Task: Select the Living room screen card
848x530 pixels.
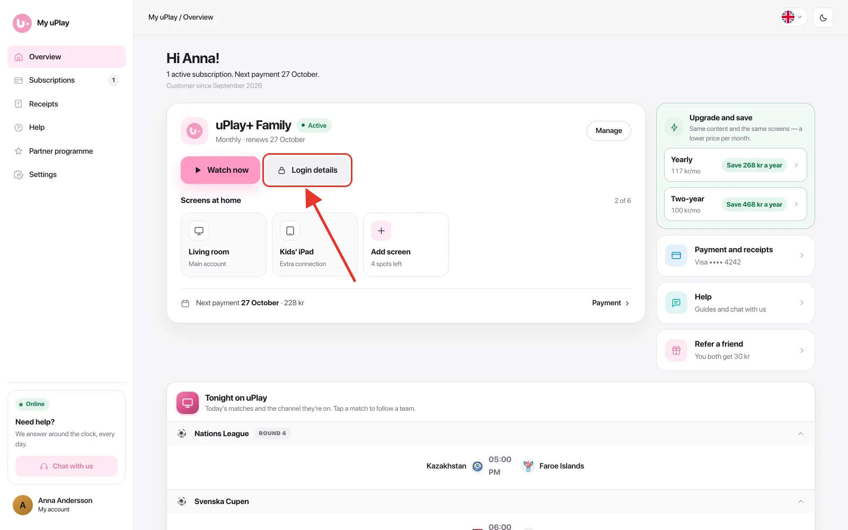Action: (x=224, y=245)
